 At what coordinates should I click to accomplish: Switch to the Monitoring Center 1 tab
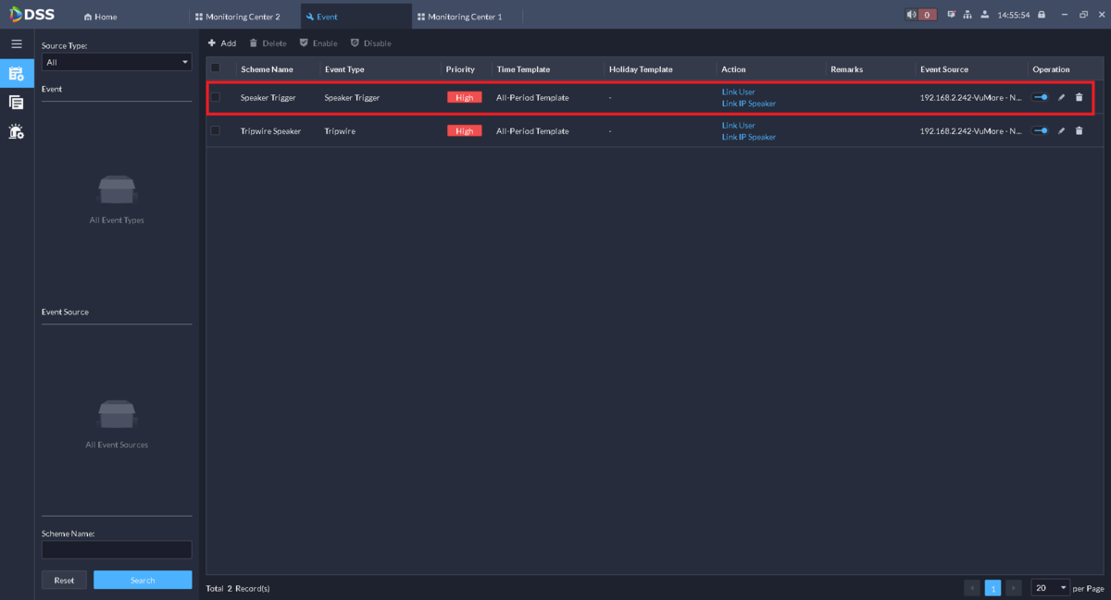[460, 17]
